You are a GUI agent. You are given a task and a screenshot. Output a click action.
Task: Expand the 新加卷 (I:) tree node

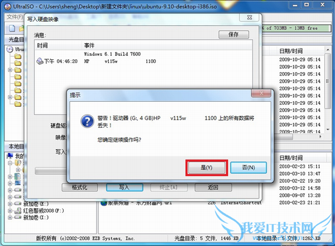10,217
